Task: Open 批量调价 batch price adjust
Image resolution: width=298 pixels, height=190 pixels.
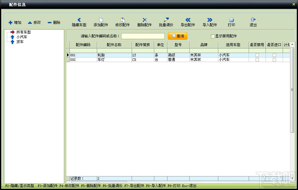Action: (166, 22)
